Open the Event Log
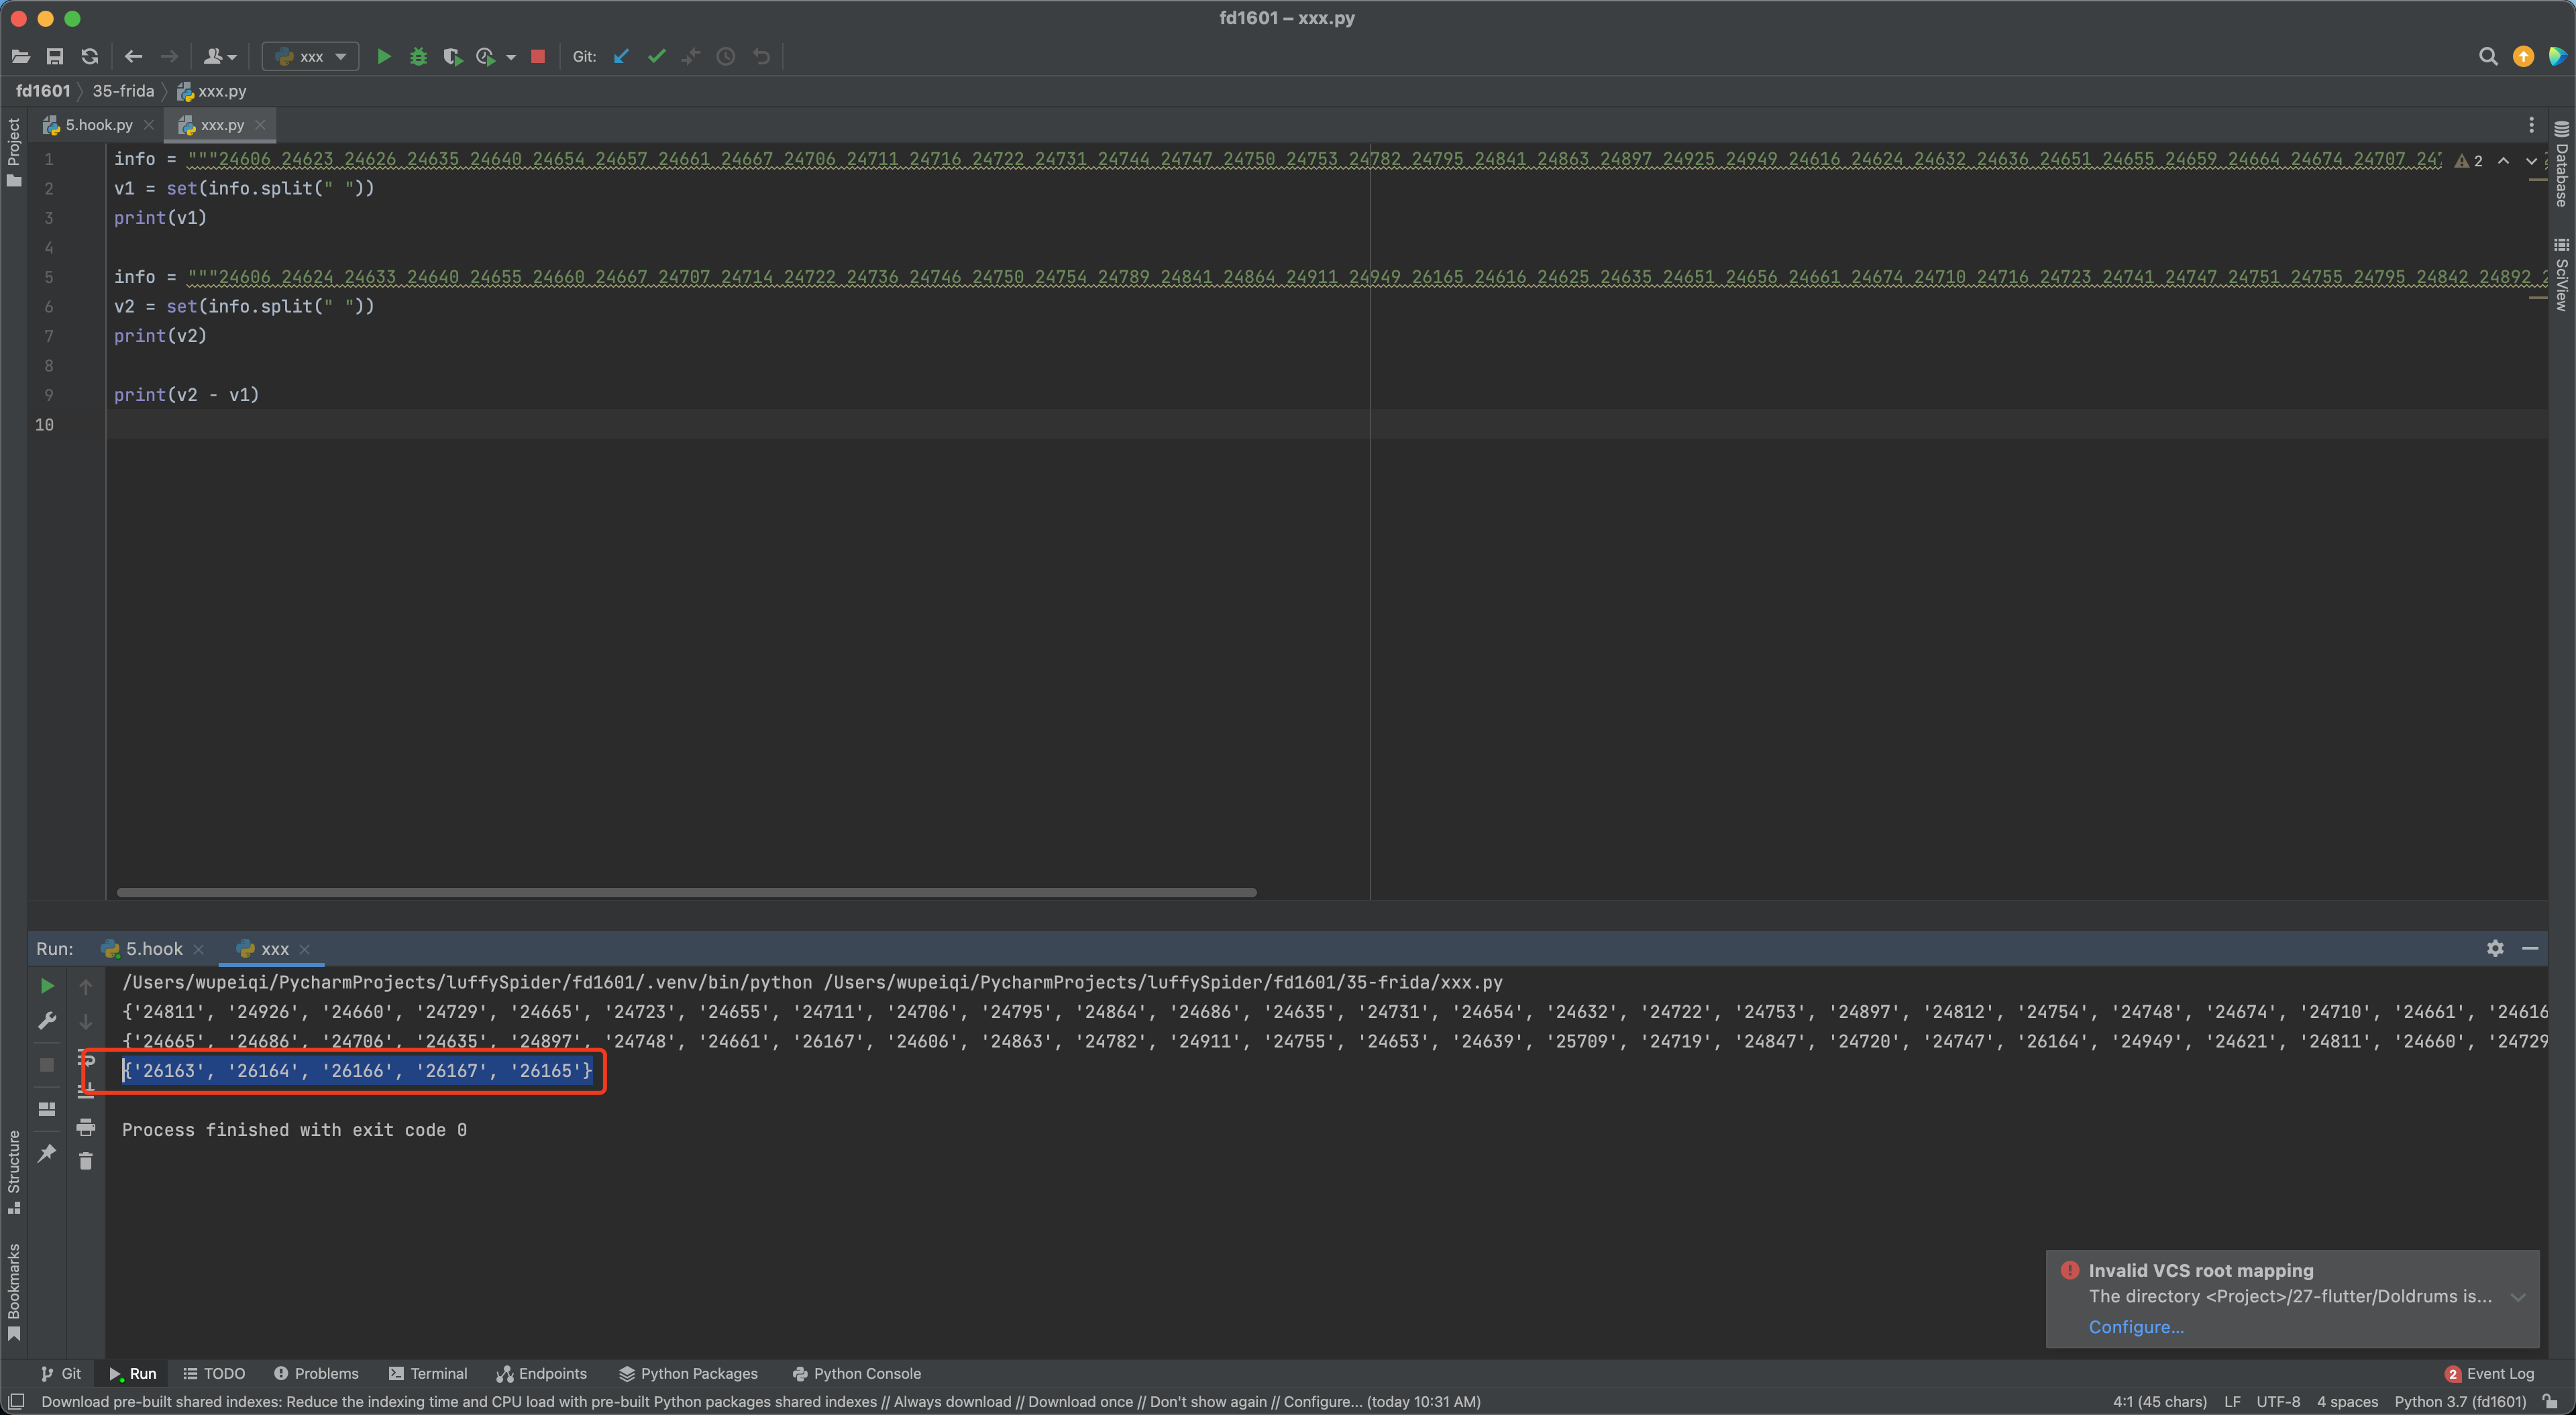 2489,1374
